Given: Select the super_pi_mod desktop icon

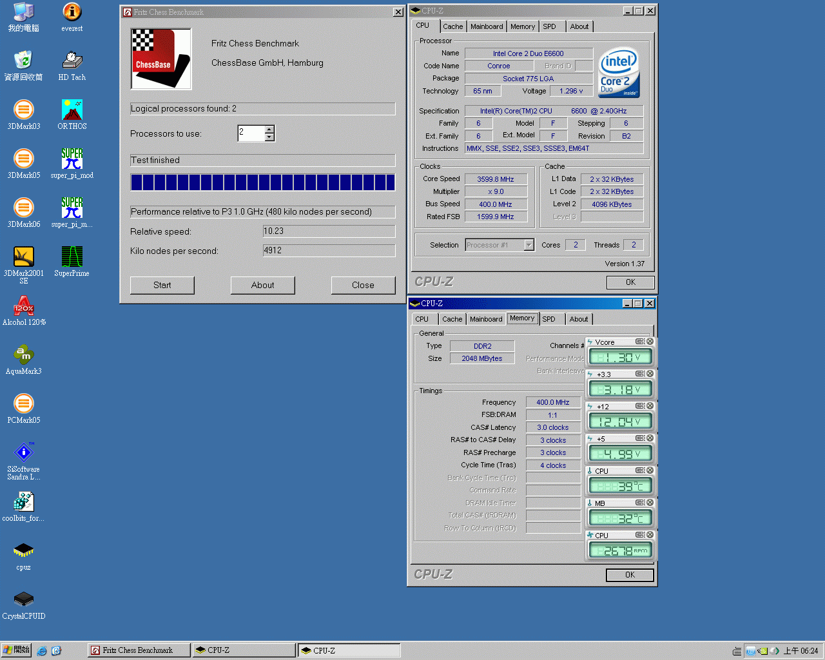Looking at the screenshot, I should pyautogui.click(x=72, y=163).
